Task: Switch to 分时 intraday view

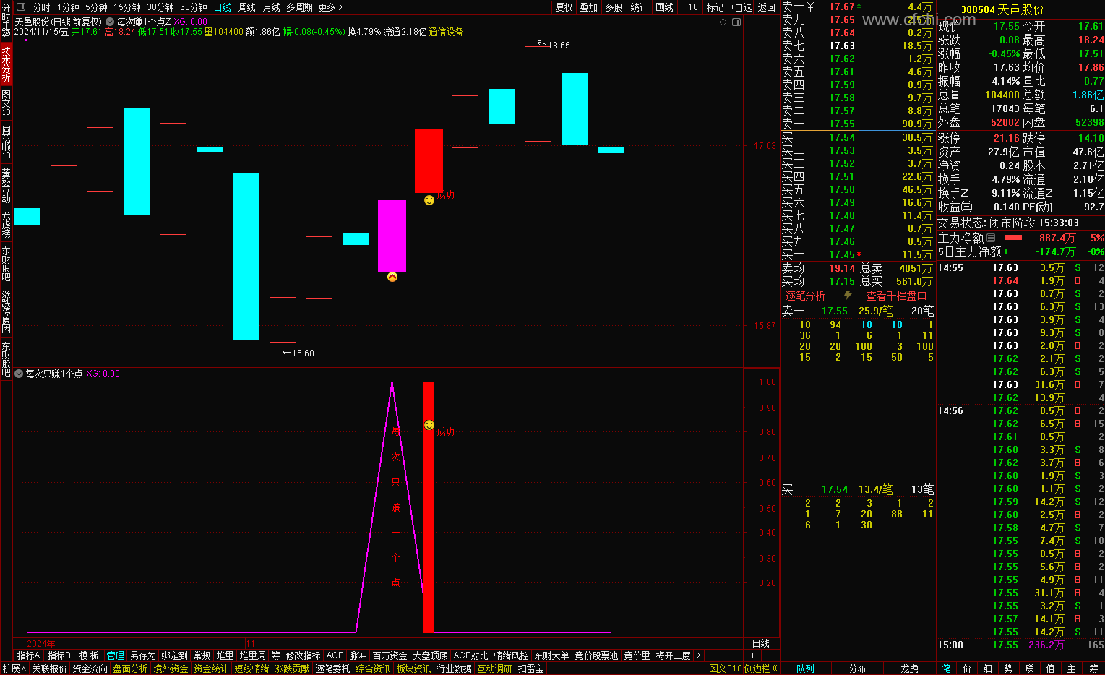Action: pyautogui.click(x=42, y=7)
